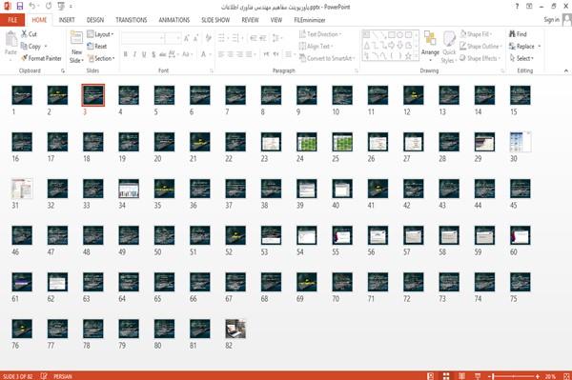Open the Shape Effects dropdown
572x380 pixels.
point(480,58)
